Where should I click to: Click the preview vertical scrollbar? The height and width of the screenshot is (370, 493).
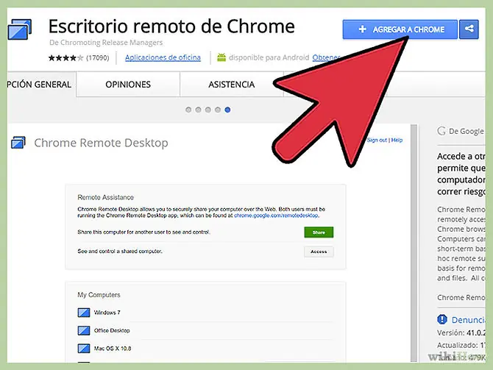tap(414, 243)
